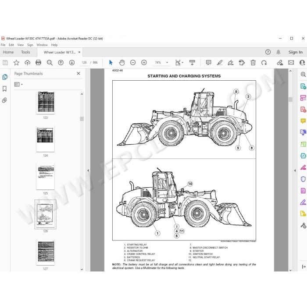The image size is (307, 307).
Task: Open the Attachments paperclip panel
Action: coord(4,100)
